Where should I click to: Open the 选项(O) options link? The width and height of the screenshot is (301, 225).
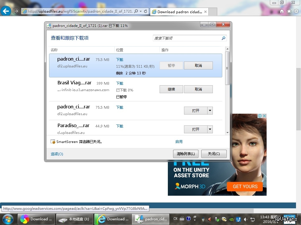(57, 154)
